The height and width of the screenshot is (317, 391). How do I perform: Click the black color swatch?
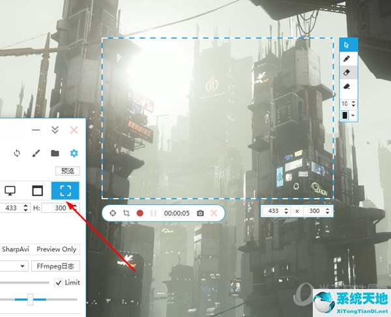tap(345, 115)
